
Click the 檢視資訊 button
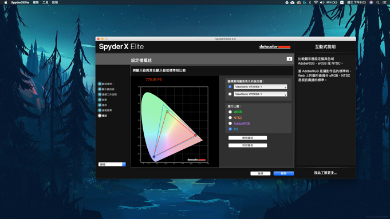[247, 138]
